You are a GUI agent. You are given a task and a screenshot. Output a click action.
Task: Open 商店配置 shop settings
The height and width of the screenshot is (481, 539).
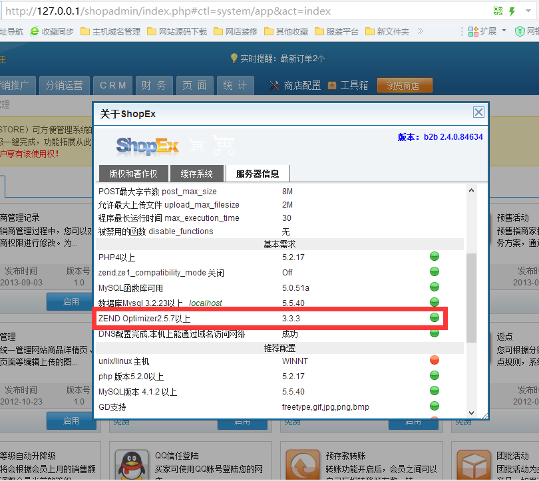coord(295,85)
